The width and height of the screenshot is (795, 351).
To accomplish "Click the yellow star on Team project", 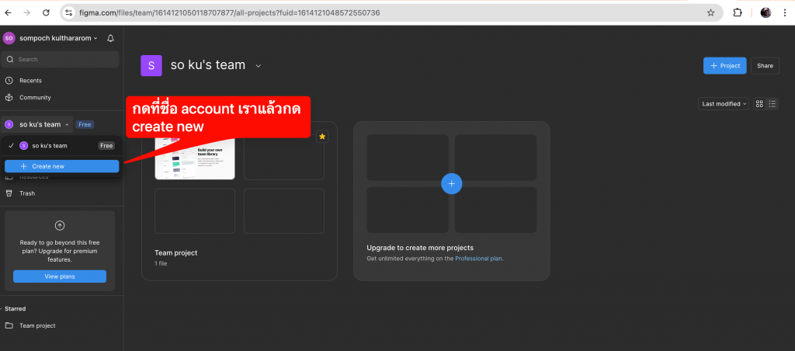I will (322, 137).
